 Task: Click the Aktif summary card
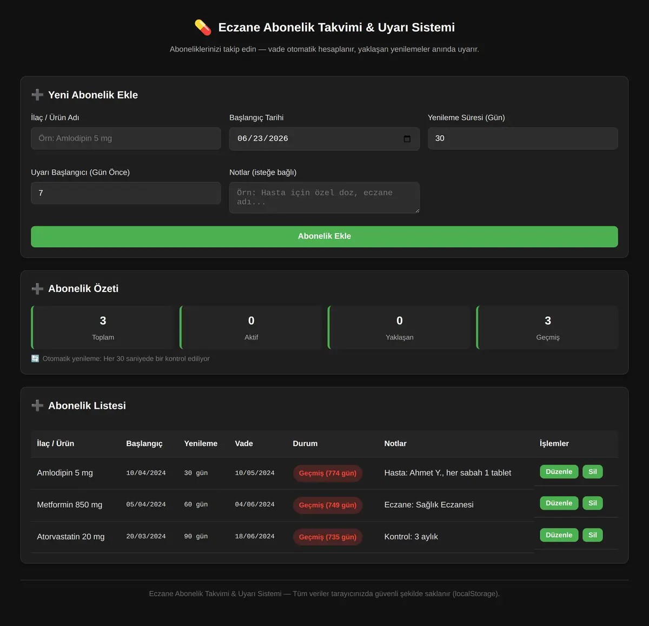pos(251,328)
